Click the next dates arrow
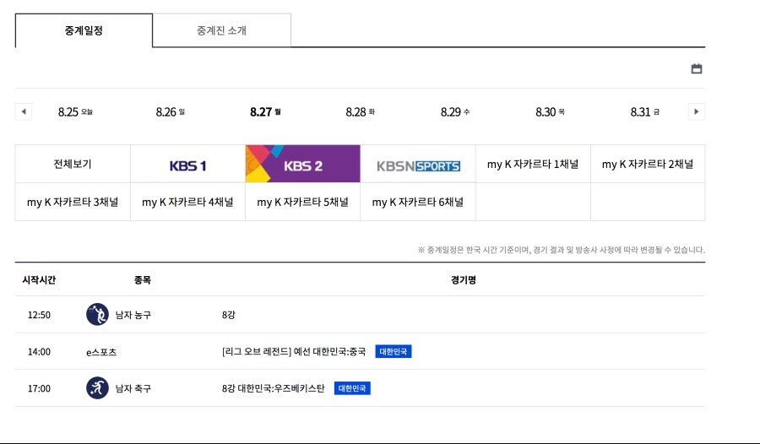This screenshot has width=760, height=444. (697, 111)
